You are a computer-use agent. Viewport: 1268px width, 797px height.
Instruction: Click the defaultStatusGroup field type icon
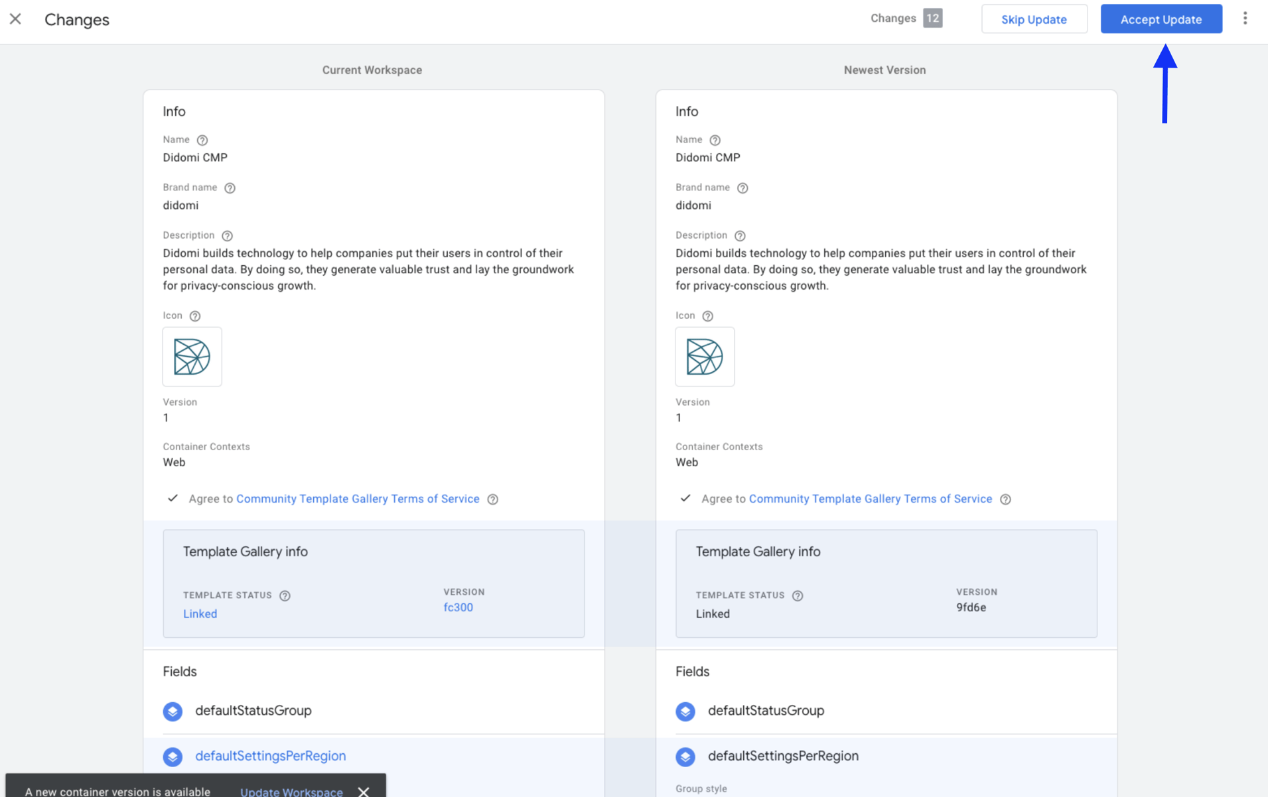[x=173, y=711]
